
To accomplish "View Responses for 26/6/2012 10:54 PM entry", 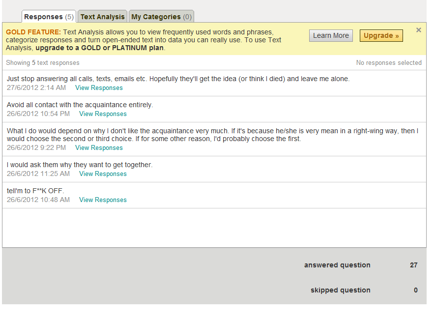I will coord(103,114).
